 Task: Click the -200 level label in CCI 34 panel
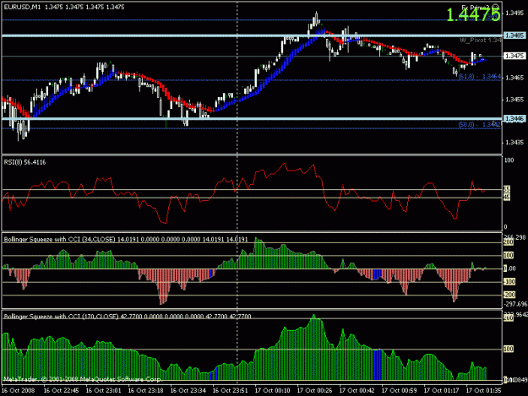pyautogui.click(x=509, y=295)
